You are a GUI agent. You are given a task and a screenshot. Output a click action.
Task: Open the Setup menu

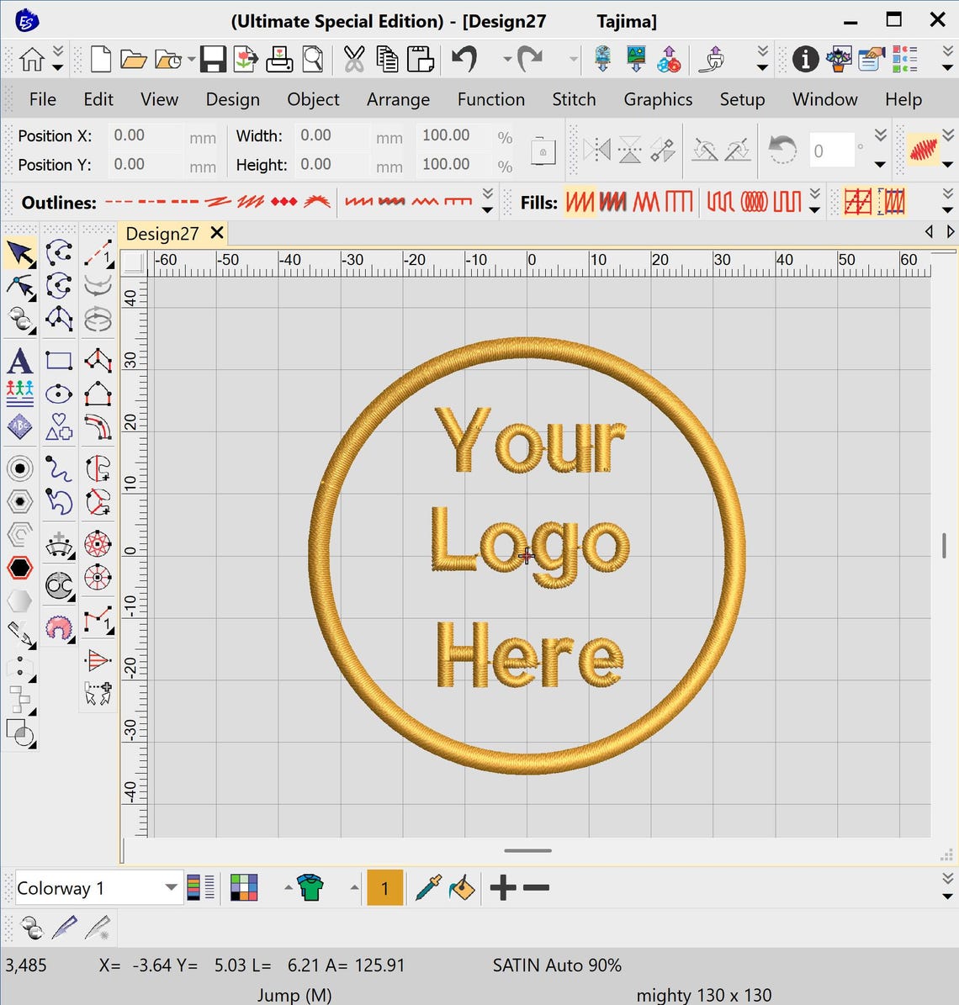coord(742,99)
